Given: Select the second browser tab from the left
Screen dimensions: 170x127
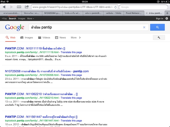Looking at the screenshot, I should pyautogui.click(x=32, y=13).
